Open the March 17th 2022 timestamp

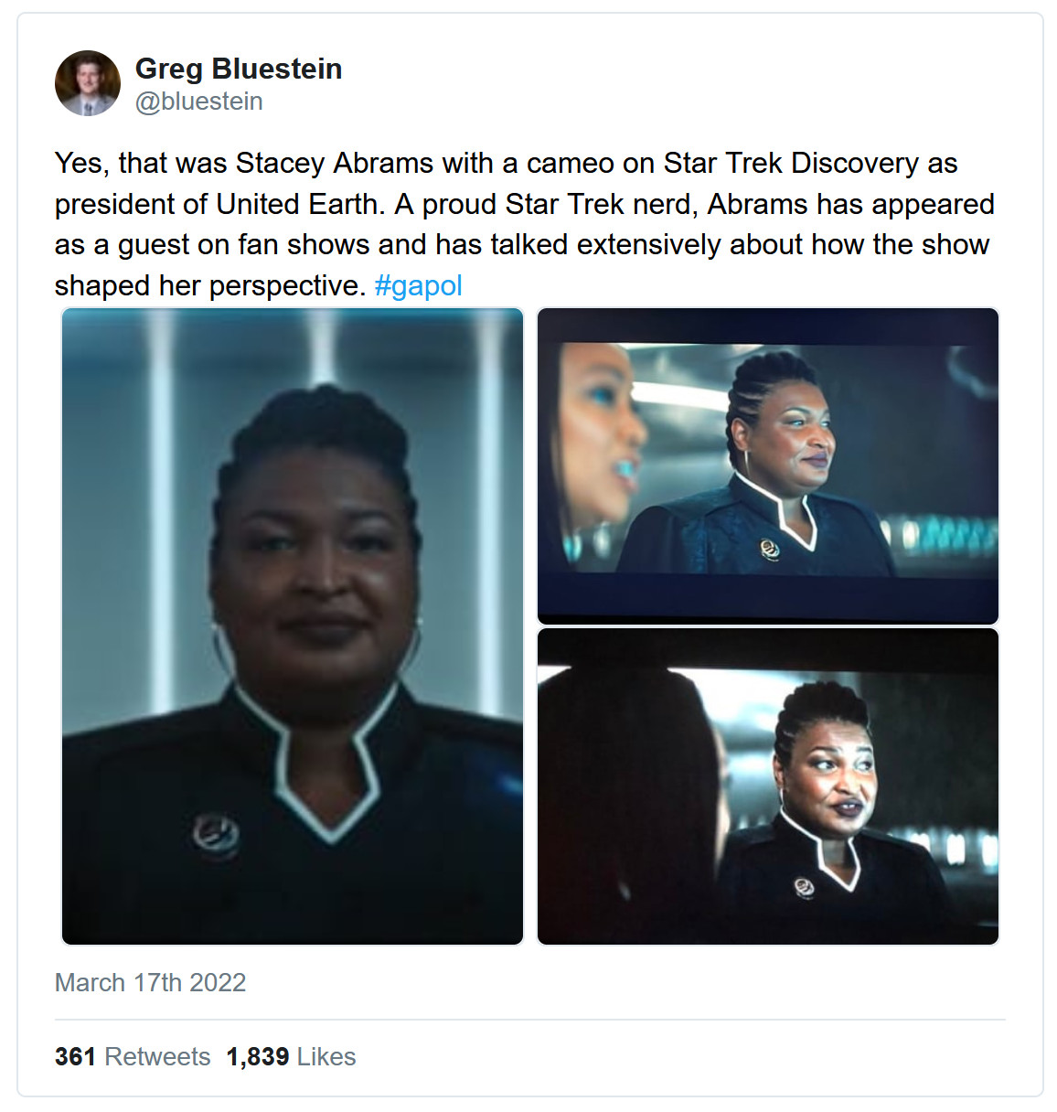(151, 982)
